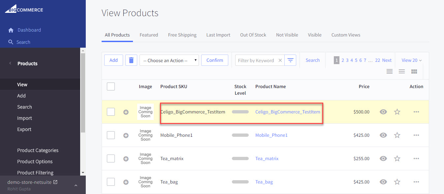This screenshot has height=194, width=444.
Task: Open the advanced filter icon button
Action: pyautogui.click(x=290, y=60)
